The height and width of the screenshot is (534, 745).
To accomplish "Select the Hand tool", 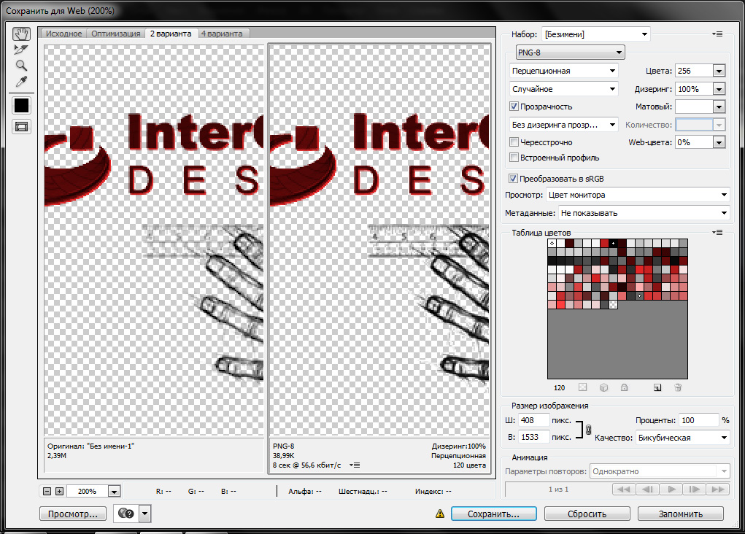I will pyautogui.click(x=21, y=34).
